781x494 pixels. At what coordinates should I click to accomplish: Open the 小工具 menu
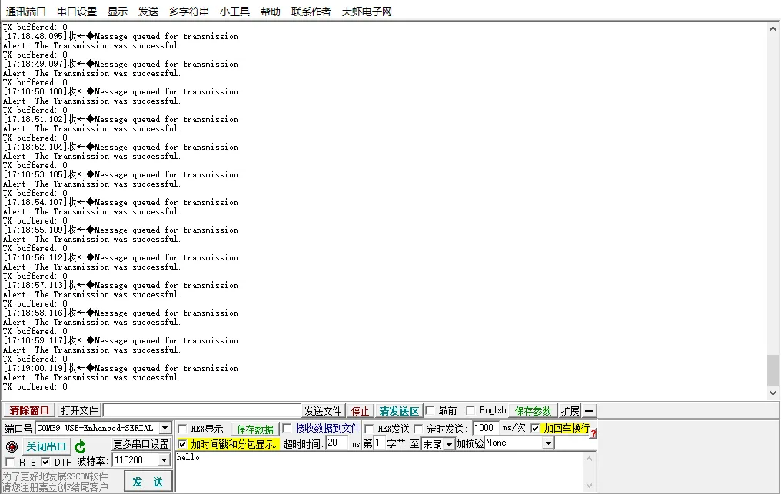pos(234,12)
